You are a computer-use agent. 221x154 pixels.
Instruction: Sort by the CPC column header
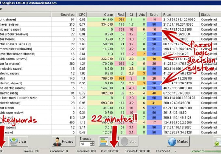click(82, 15)
